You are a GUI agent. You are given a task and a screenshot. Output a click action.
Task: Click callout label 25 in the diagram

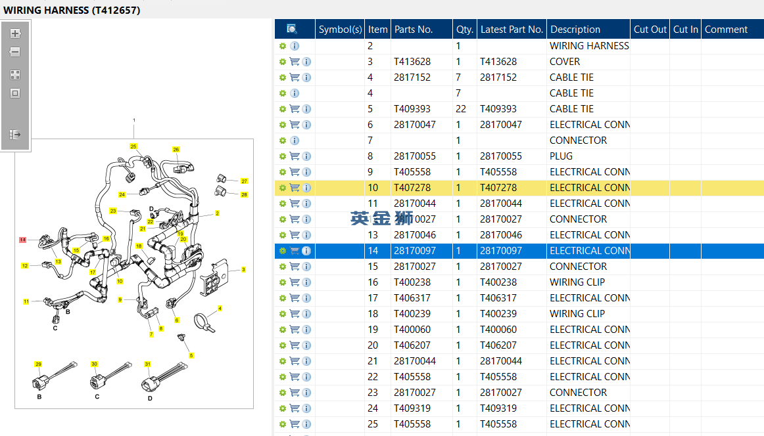[133, 146]
